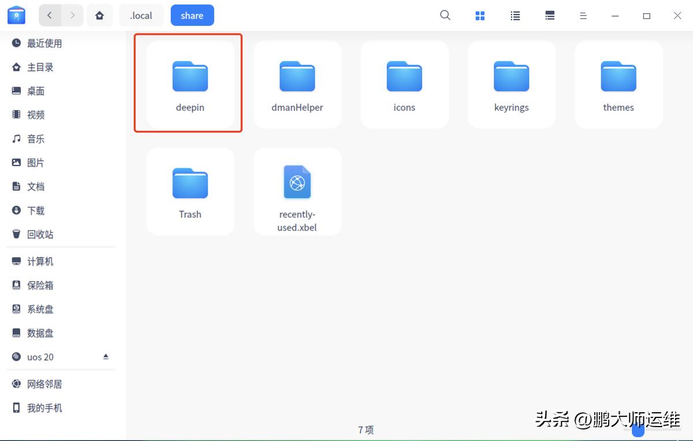This screenshot has width=693, height=441.
Task: Select the recently-used.xbel file
Action: tap(297, 190)
